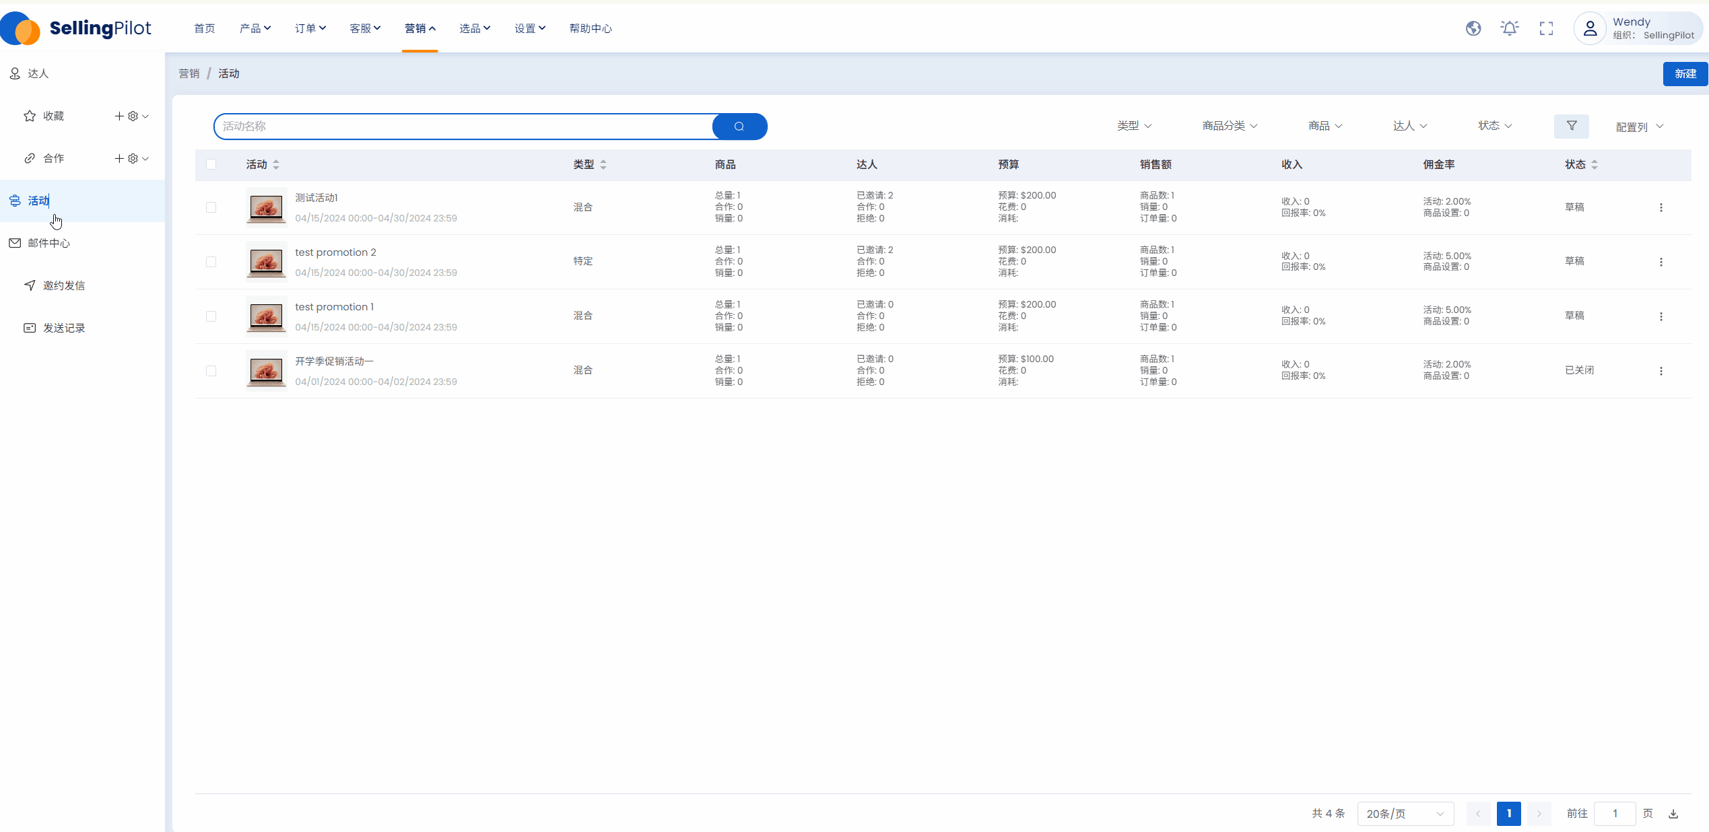1709x832 pixels.
Task: Click the 新建 button
Action: tap(1685, 73)
